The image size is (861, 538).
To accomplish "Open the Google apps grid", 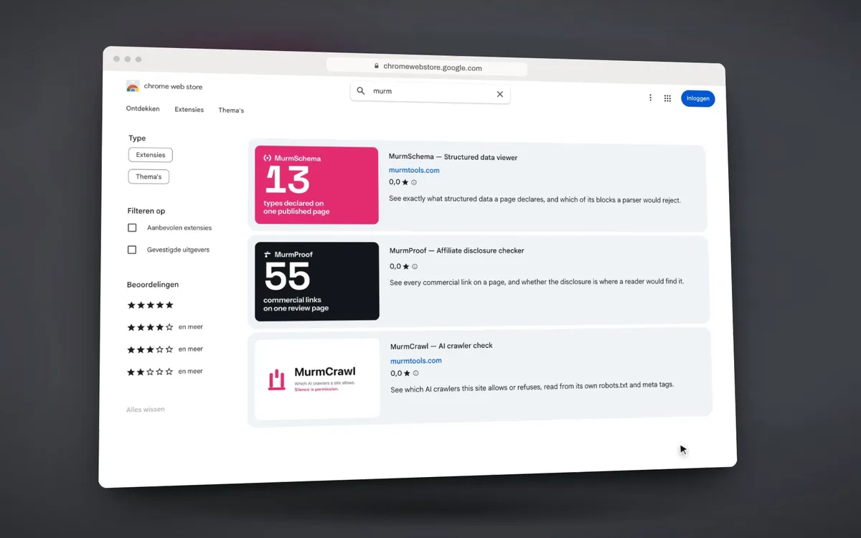I will (x=667, y=98).
